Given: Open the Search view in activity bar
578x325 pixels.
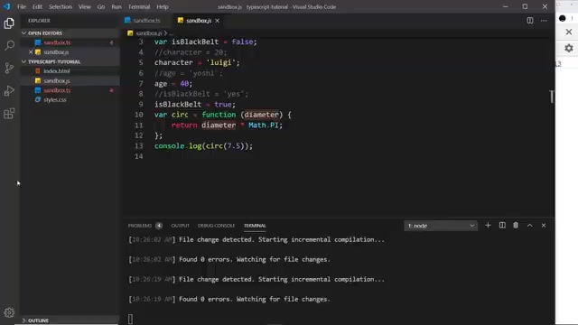Looking at the screenshot, I should point(9,46).
